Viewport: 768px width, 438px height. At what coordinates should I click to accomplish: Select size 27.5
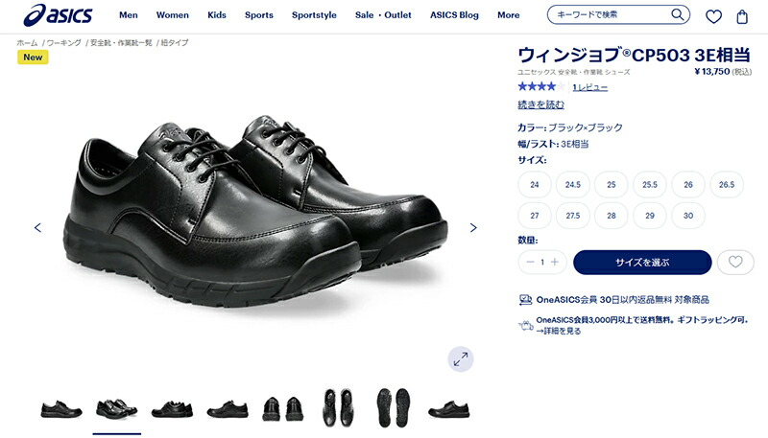tap(572, 215)
